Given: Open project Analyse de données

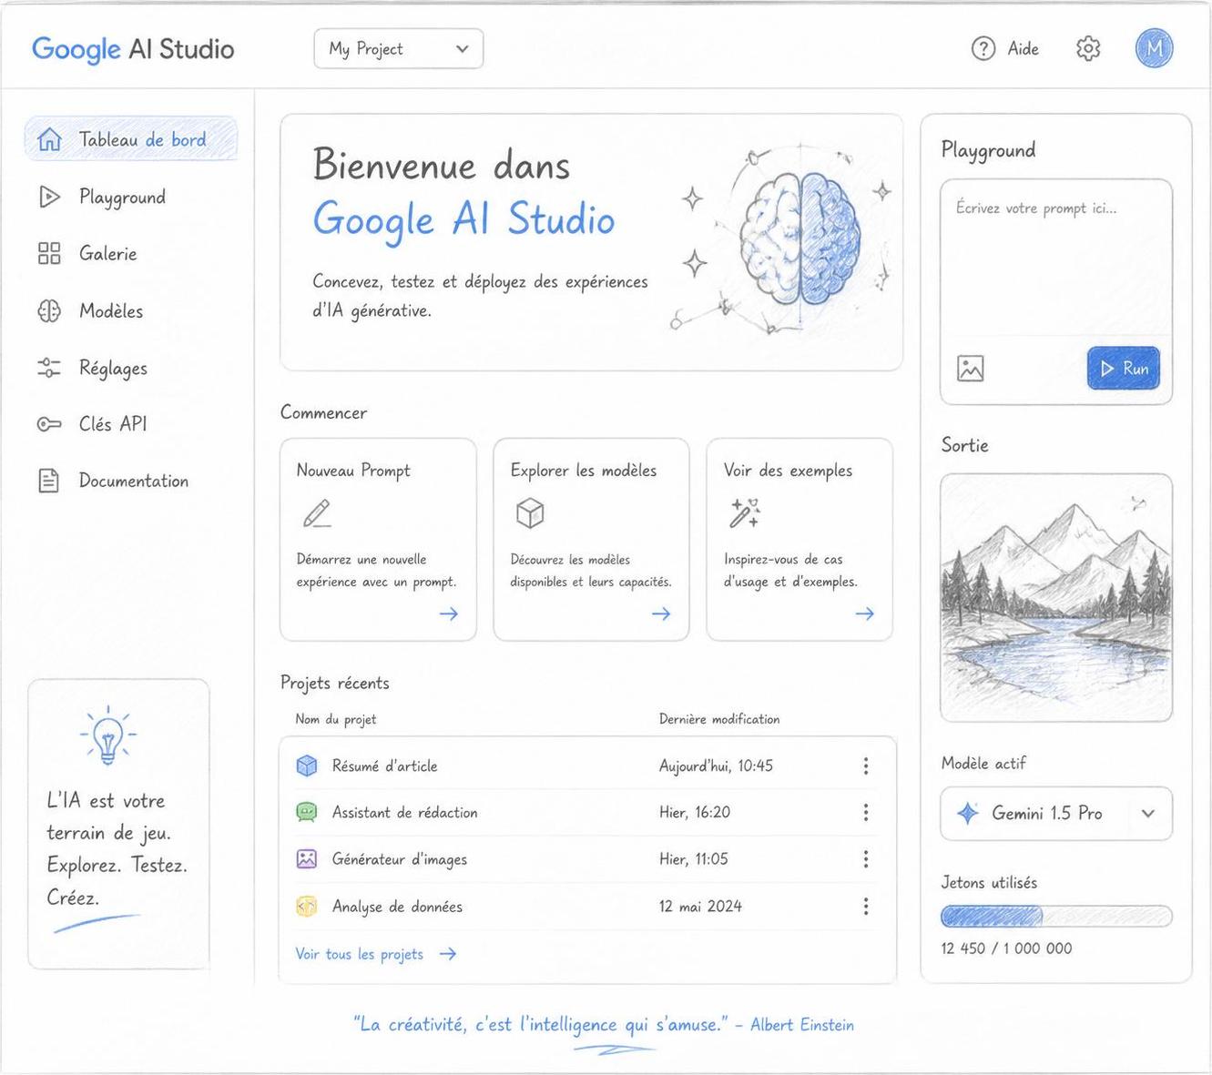Looking at the screenshot, I should click(x=397, y=907).
